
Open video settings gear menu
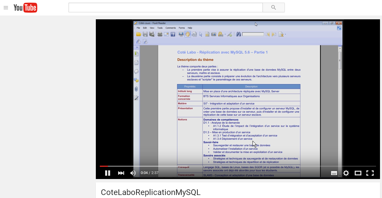pyautogui.click(x=346, y=173)
